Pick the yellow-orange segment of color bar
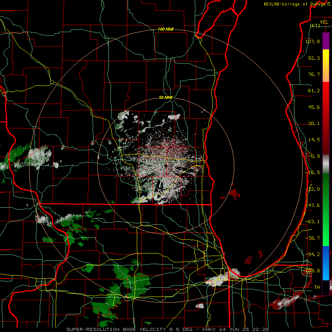The height and width of the screenshot is (332, 332). click(x=326, y=66)
